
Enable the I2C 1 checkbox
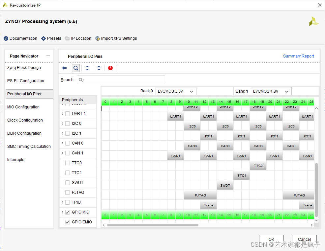[x=68, y=133]
